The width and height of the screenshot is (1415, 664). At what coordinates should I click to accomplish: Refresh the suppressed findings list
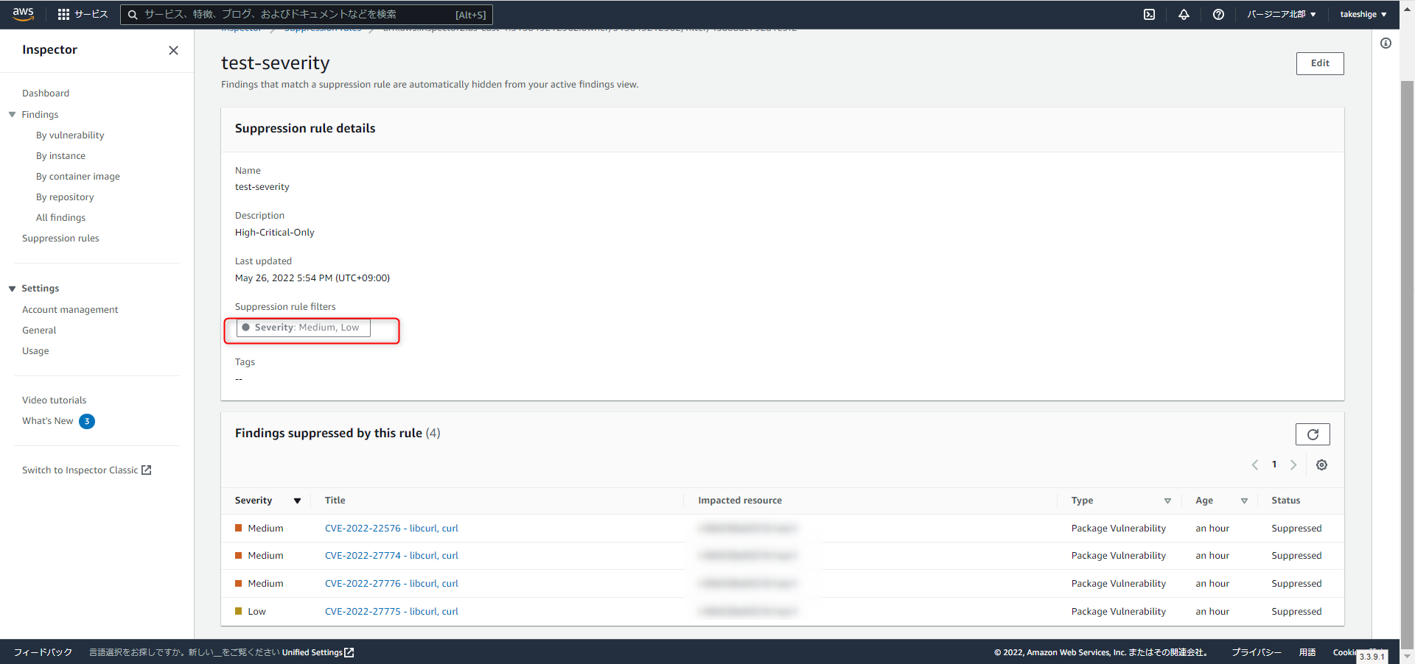pos(1313,434)
